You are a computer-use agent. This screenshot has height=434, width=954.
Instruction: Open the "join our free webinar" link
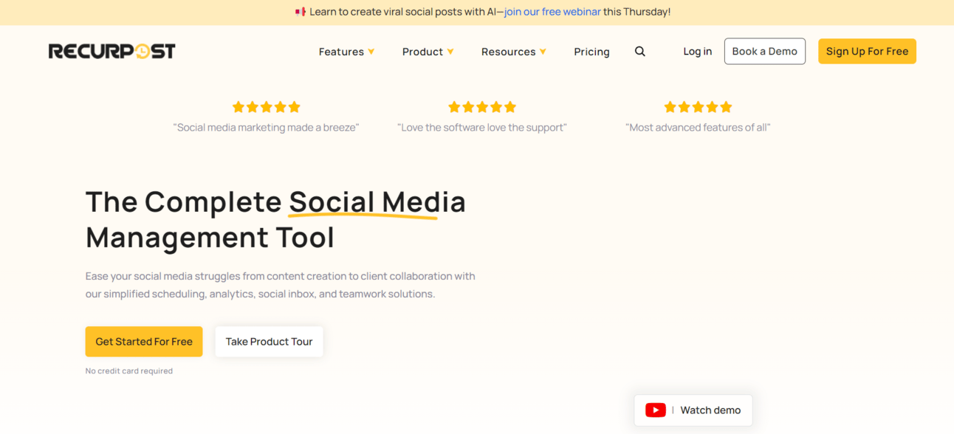tap(552, 12)
